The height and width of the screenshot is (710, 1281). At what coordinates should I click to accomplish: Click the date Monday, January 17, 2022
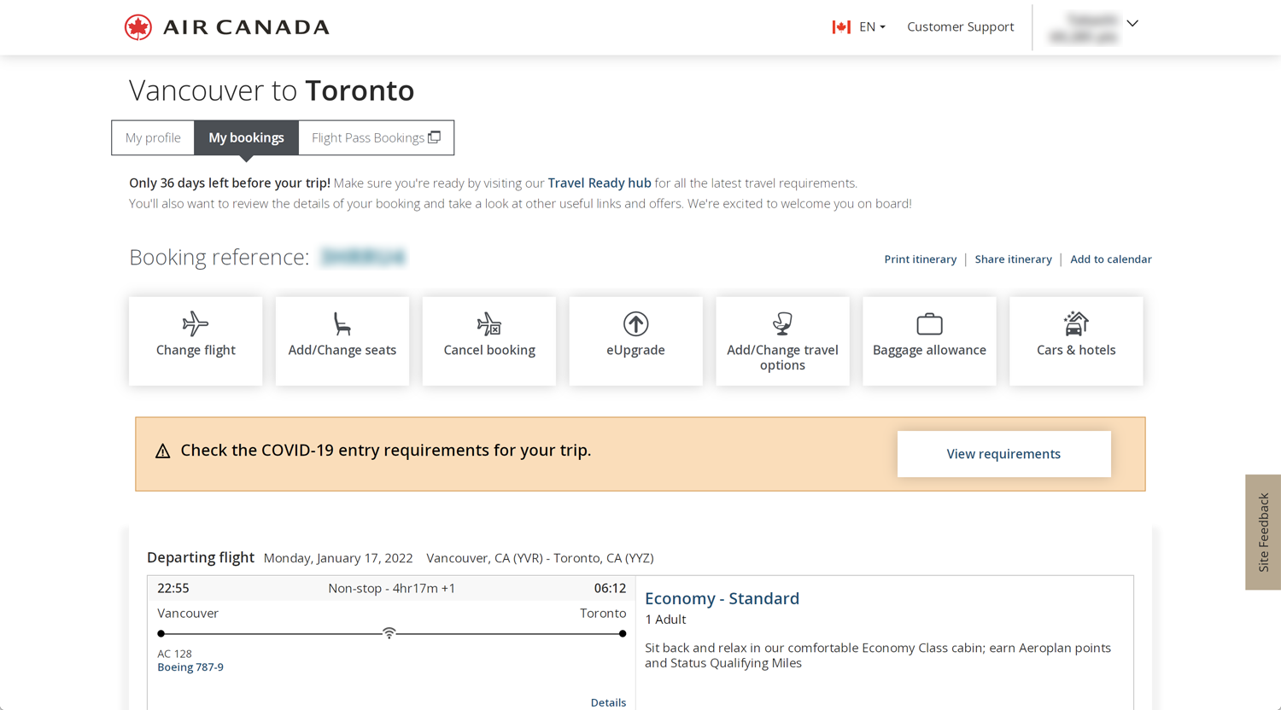[338, 558]
